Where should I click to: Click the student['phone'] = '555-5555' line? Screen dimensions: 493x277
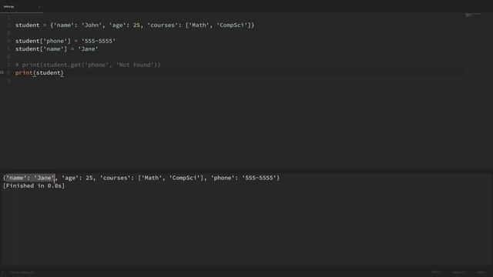coord(65,41)
